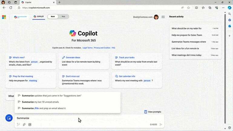The height and width of the screenshot is (131, 233).
Task: Click View prompts button
Action: (x=153, y=112)
